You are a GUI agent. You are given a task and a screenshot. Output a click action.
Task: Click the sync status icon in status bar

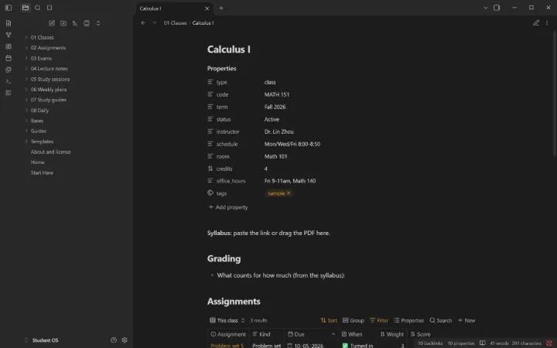549,343
